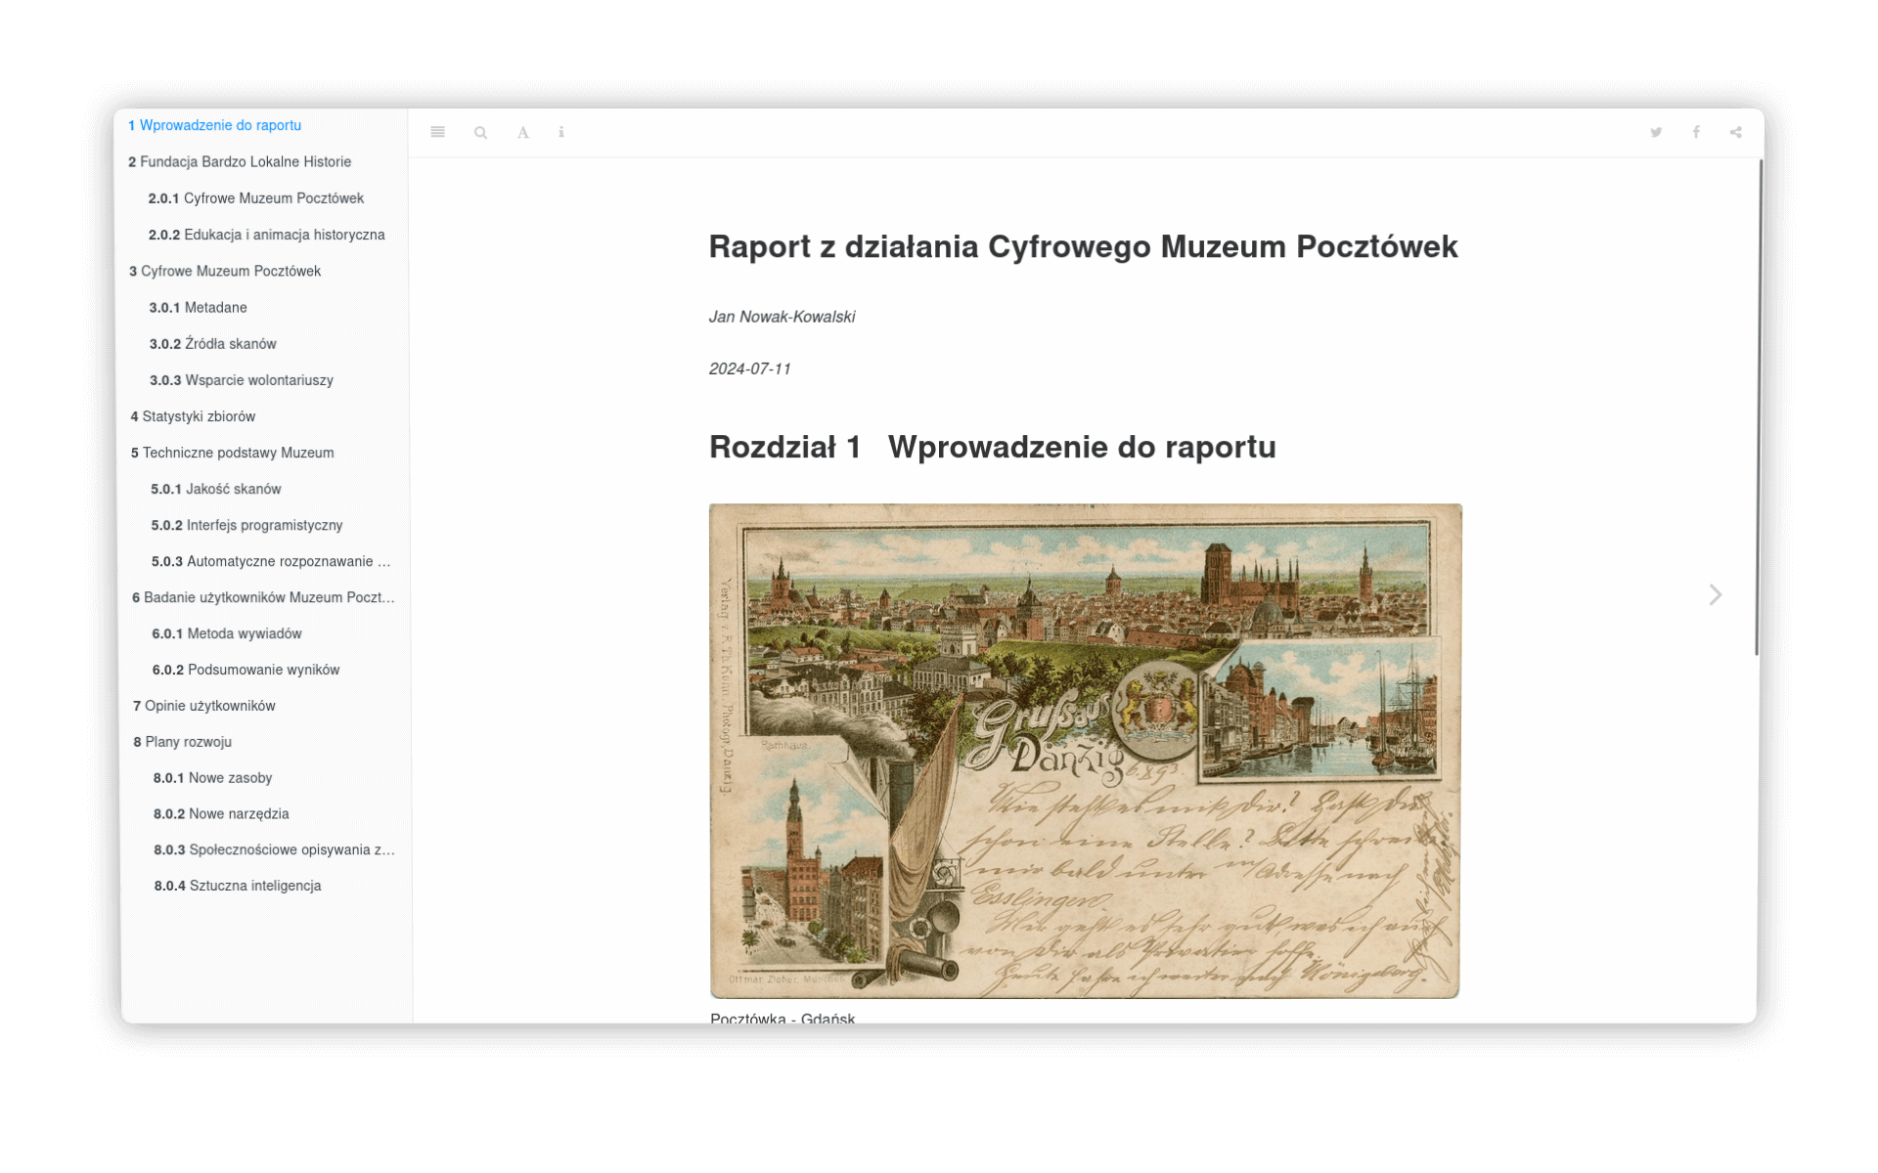
Task: Open 8.0.3 Społecznościowe opisywania section
Action: (274, 849)
